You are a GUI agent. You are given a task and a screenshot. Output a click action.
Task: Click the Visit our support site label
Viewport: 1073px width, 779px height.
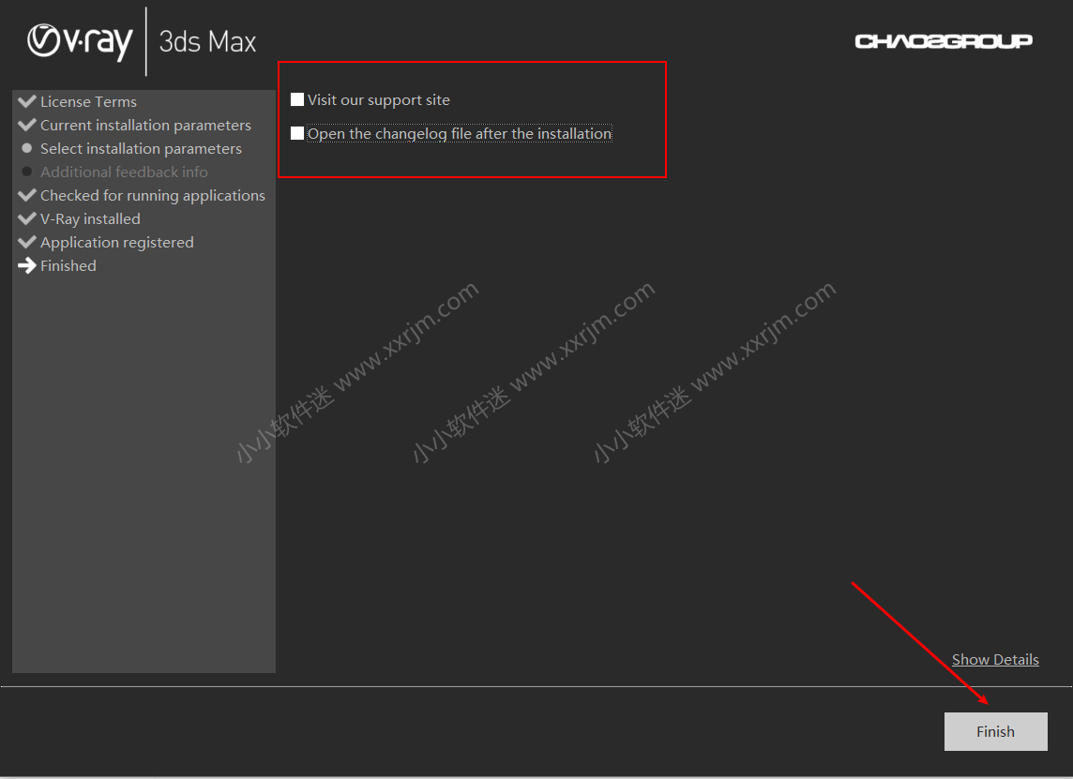tap(378, 100)
